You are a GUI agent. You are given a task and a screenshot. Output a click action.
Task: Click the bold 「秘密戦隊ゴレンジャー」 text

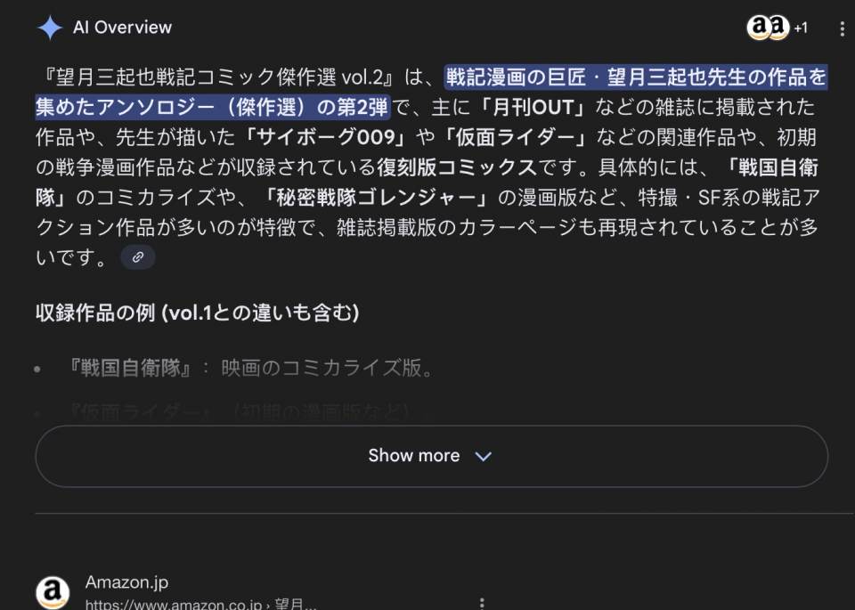[379, 198]
